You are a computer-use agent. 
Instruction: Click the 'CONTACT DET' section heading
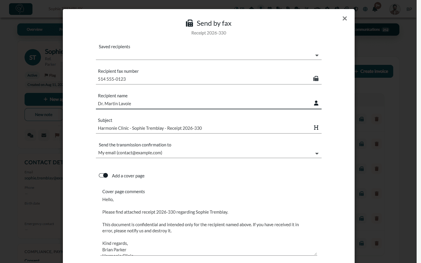pyautogui.click(x=44, y=162)
